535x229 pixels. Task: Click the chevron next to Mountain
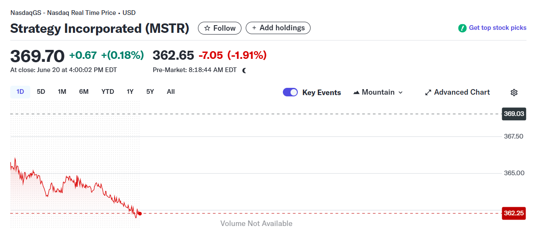point(400,93)
